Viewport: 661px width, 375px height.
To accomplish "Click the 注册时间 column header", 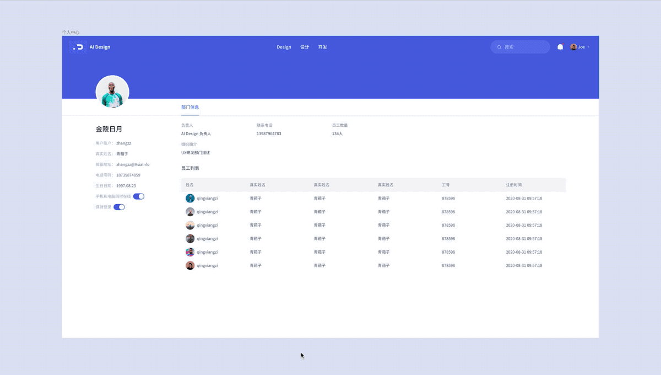I will (x=514, y=185).
